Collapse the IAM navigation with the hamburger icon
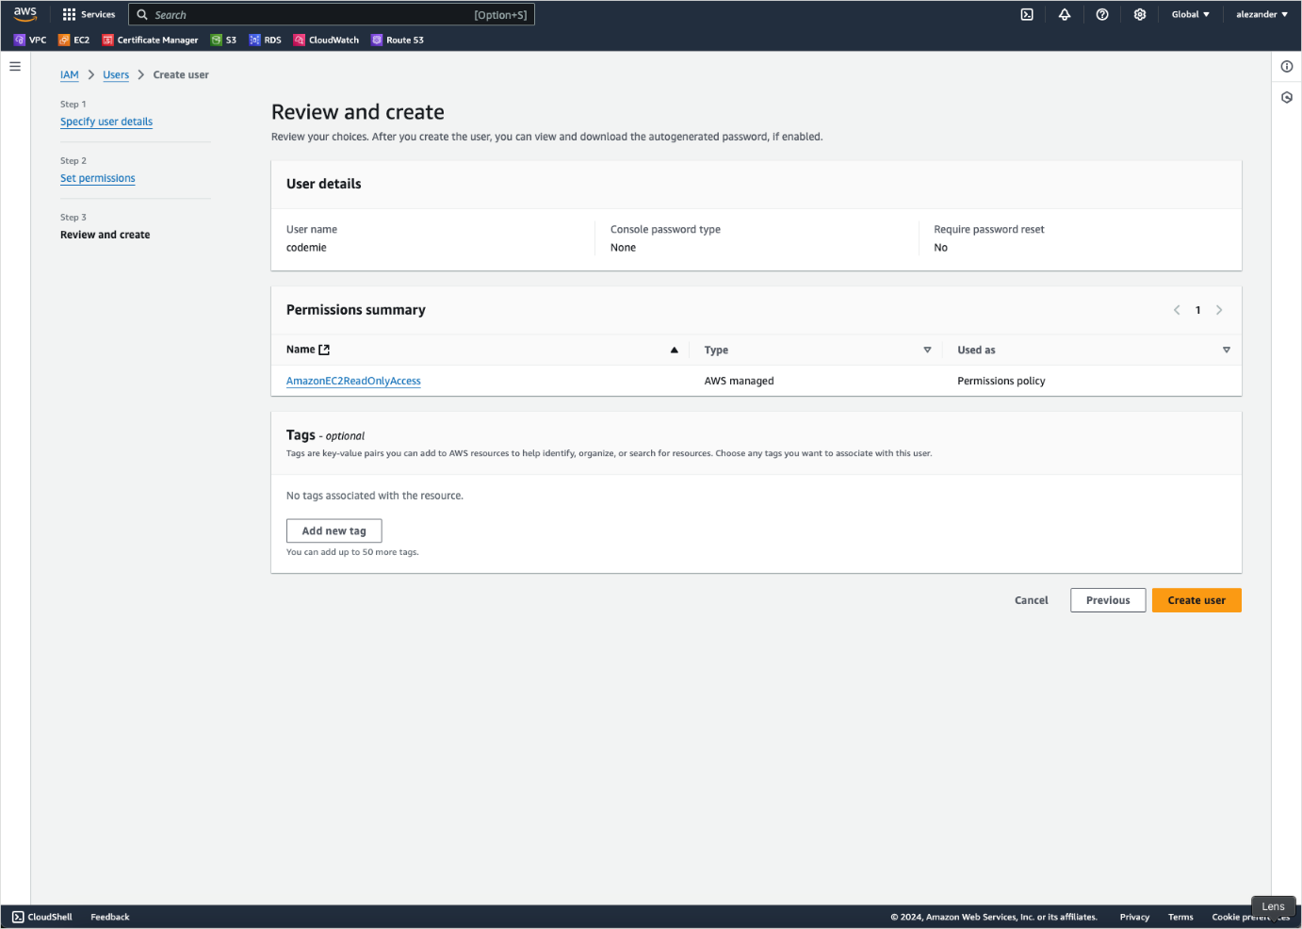 point(14,66)
